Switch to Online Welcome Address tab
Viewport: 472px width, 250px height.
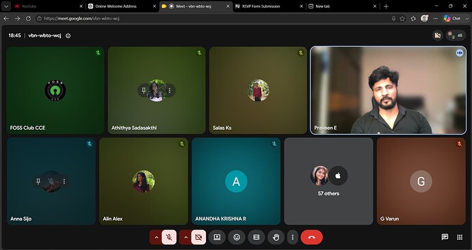tap(122, 6)
